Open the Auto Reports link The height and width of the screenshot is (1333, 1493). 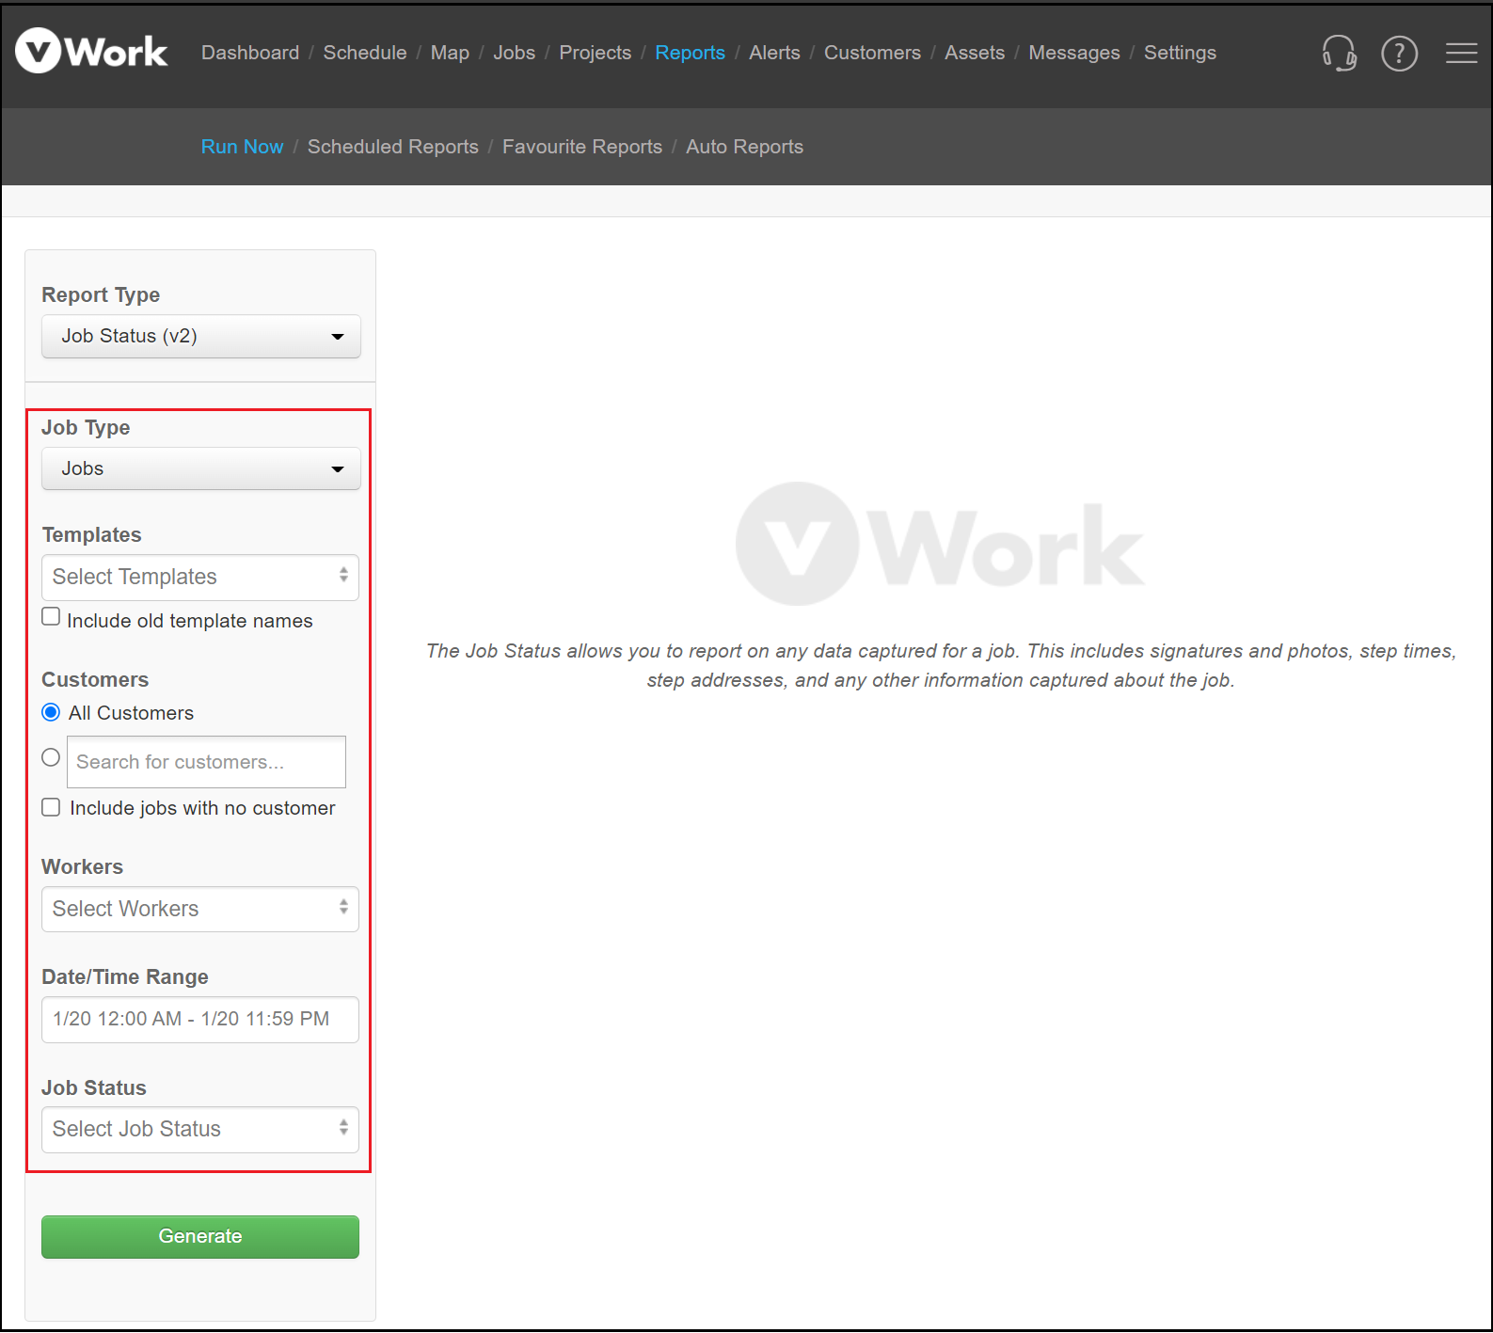pos(744,147)
